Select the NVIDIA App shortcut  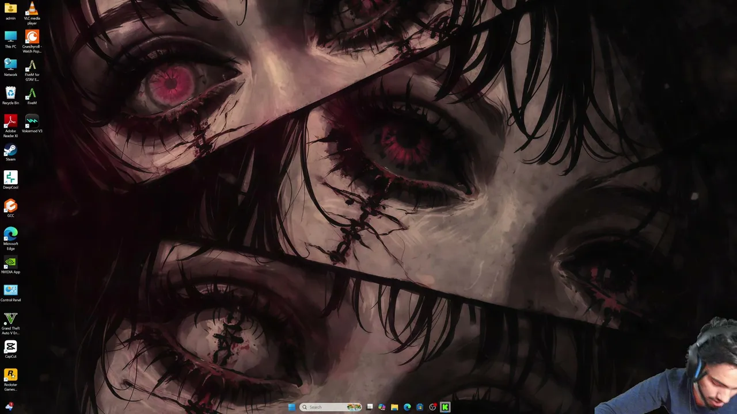pos(10,265)
